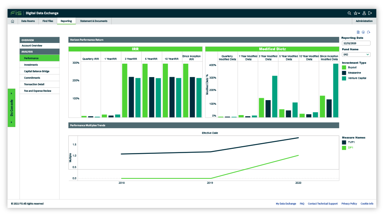Screen dimensions: 384x216
Task: Open the Statement & Documents tab
Action: (x=94, y=21)
